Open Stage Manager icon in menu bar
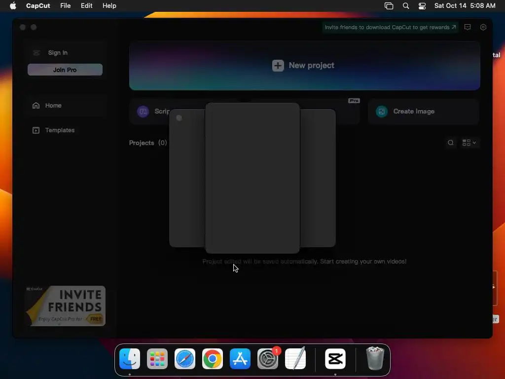 389,6
